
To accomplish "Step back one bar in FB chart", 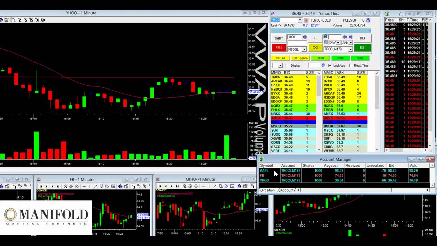I will (x=46, y=186).
